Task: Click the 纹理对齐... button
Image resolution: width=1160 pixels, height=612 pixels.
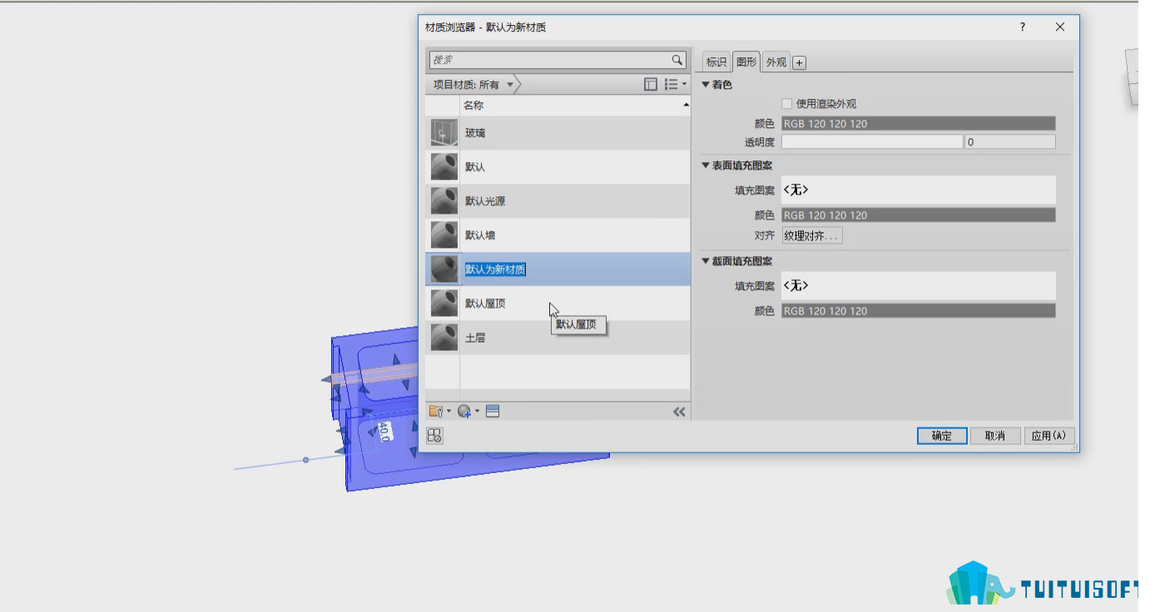Action: pos(812,236)
